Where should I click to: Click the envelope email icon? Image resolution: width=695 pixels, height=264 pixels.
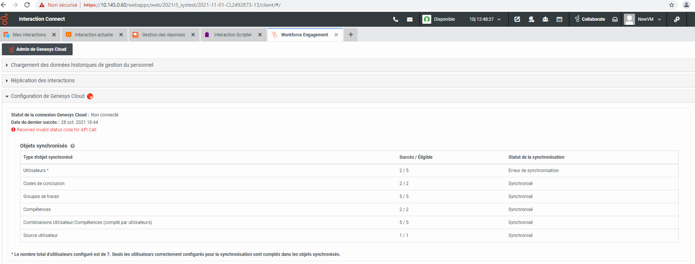click(410, 19)
